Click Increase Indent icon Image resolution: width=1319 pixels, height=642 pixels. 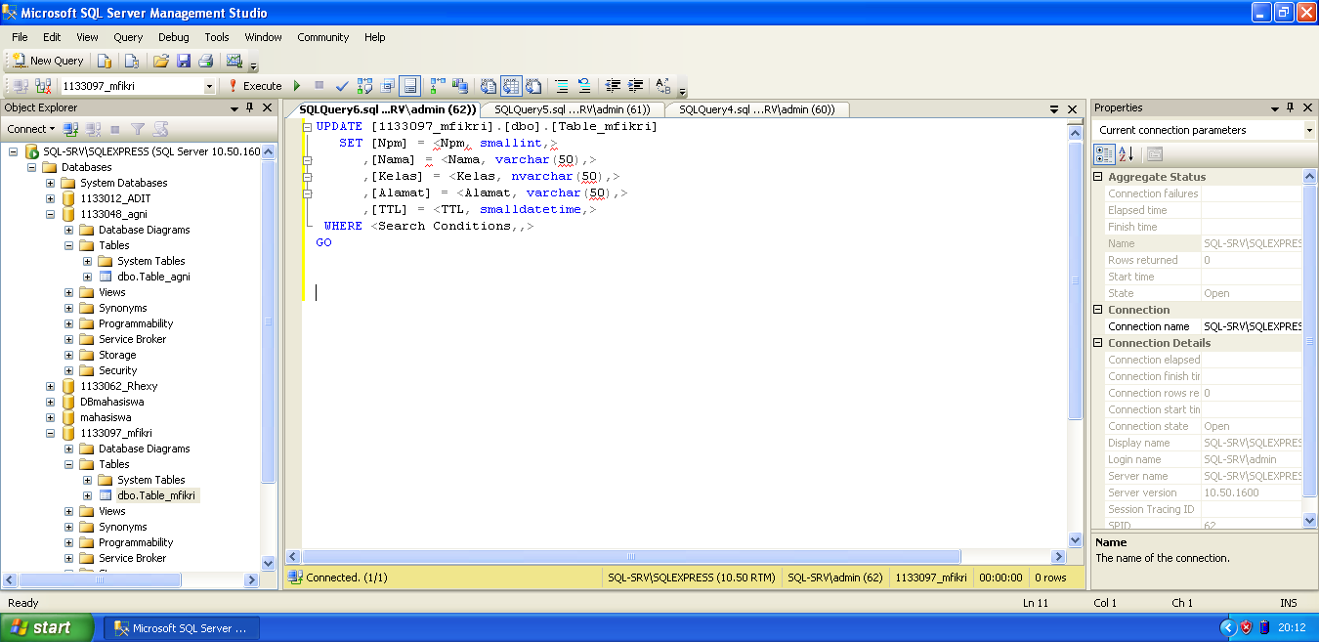[635, 86]
